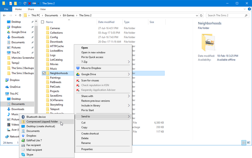Screen dimensions: 252x158
Task: Click the blue Help question mark icon
Action: tap(249, 9)
